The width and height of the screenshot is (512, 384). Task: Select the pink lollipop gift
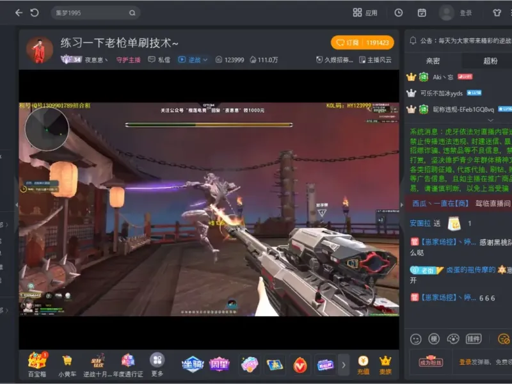pos(250,364)
